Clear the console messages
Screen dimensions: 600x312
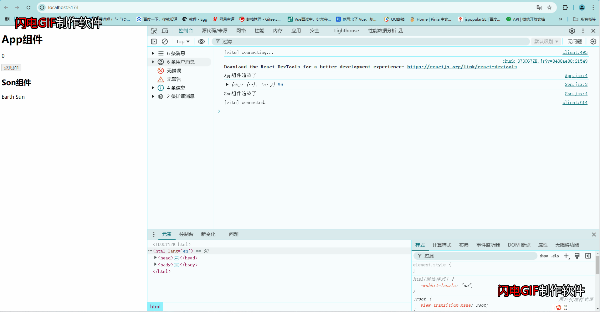[x=165, y=41]
